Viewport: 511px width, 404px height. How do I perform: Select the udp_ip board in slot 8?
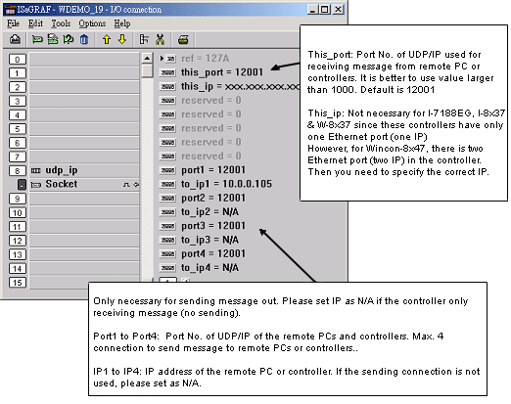point(84,170)
